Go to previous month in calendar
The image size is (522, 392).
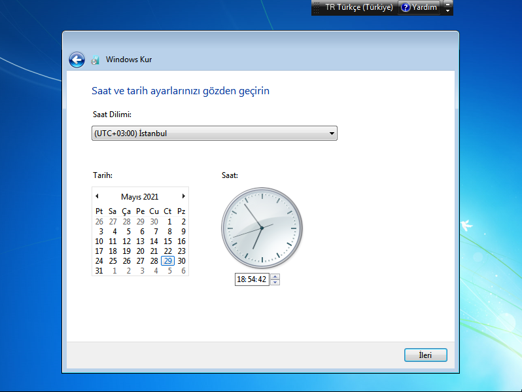(x=97, y=196)
